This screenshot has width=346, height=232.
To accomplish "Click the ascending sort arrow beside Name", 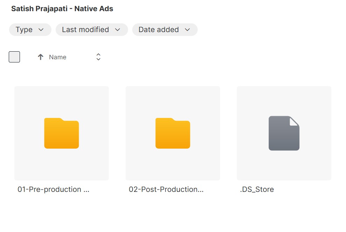I will coord(41,57).
